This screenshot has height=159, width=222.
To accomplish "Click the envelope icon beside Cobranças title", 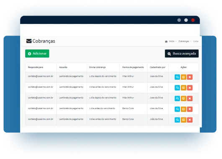I will point(29,41).
